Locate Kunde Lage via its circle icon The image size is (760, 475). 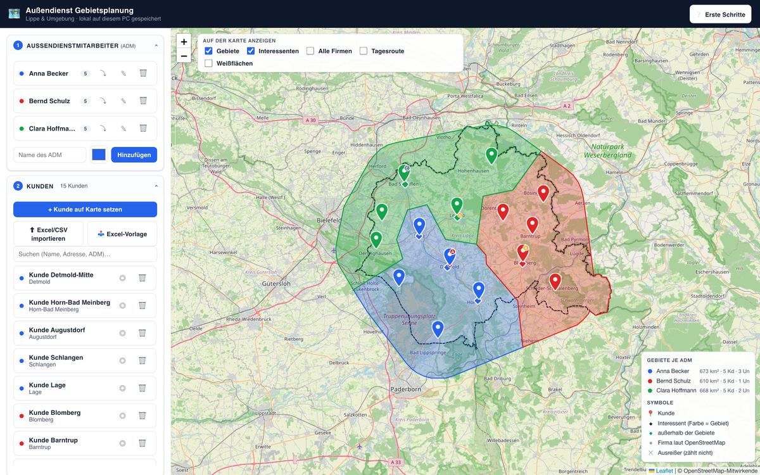[122, 388]
